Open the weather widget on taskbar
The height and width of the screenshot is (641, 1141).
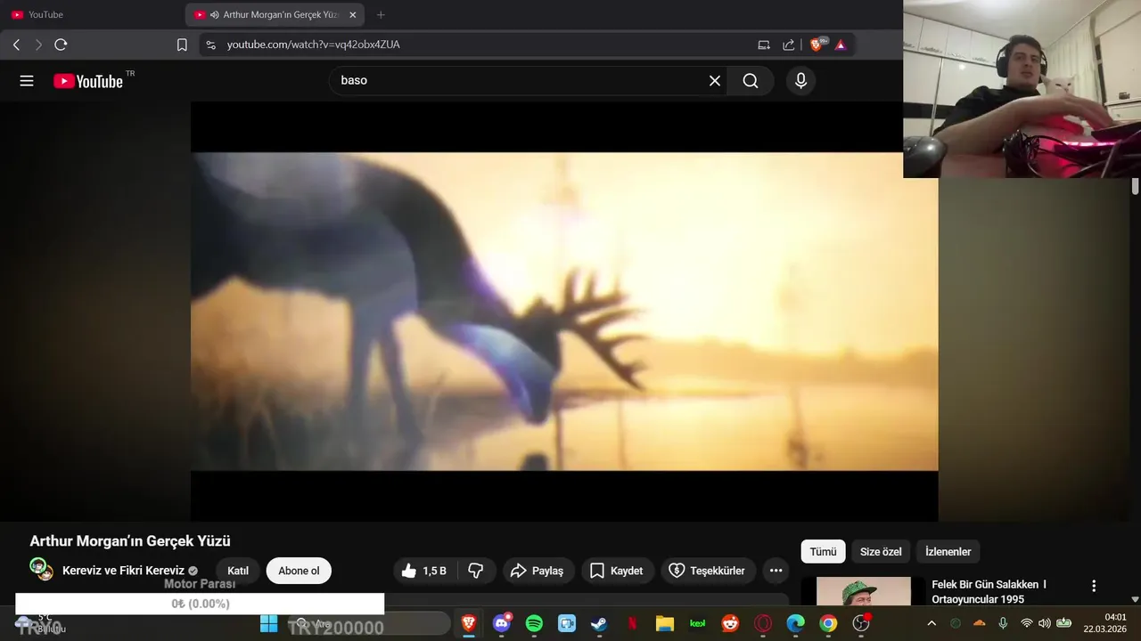(41, 623)
